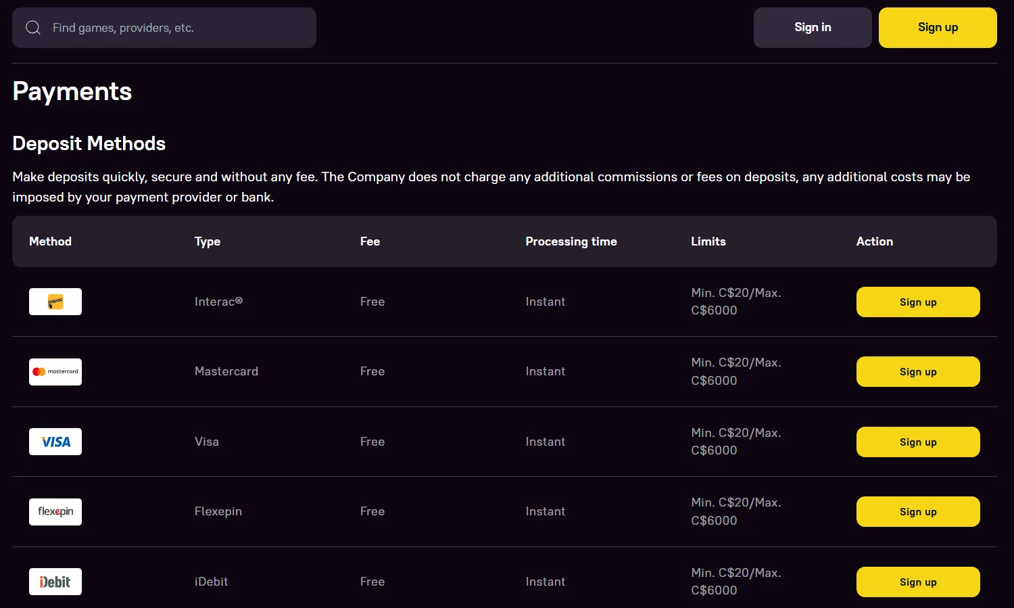This screenshot has height=608, width=1014.
Task: Sign up from the Mastercard row
Action: [918, 372]
